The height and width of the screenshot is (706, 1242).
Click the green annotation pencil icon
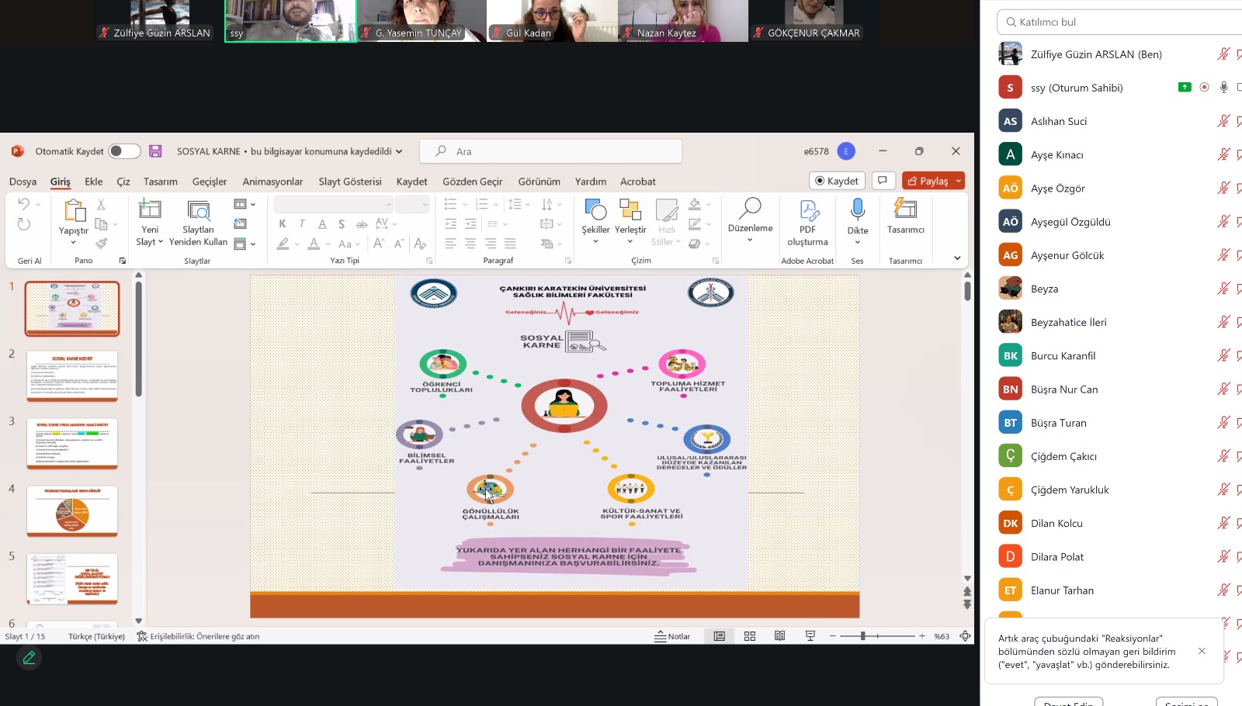coord(29,658)
